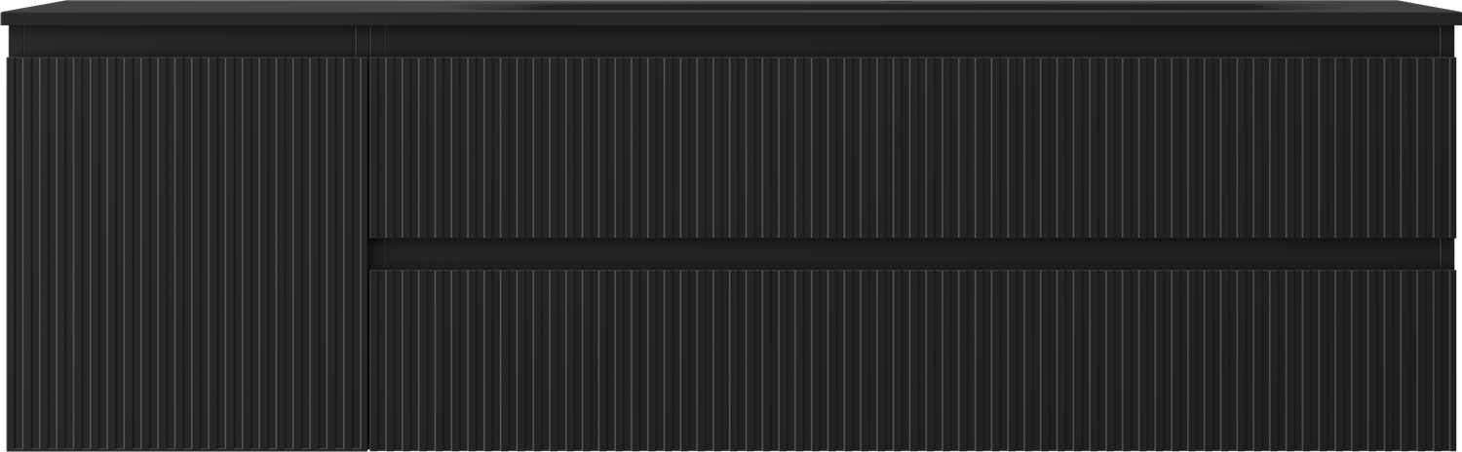This screenshot has height=452, width=1462.
Task: Click the recessed strip above the left door
Action: (185, 41)
